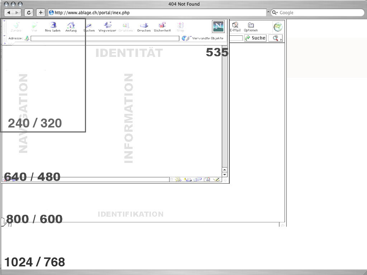
Task: Go home with the Anfang icon
Action: pyautogui.click(x=71, y=27)
